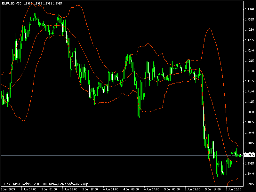
Task: Select the 2 Jun 17:00 time label
Action: [x=28, y=189]
